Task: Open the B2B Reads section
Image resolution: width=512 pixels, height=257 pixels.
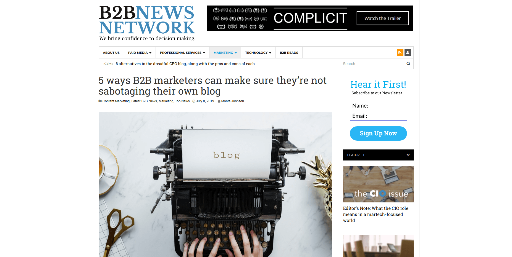Action: pos(289,53)
